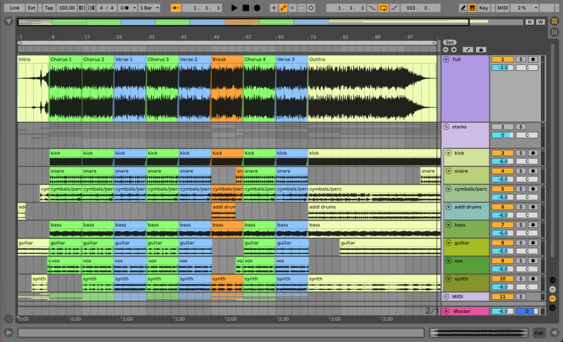Screen dimensions: 563x342
Task: Click the Master blue 0 cue volume slider
Action: 527,311
